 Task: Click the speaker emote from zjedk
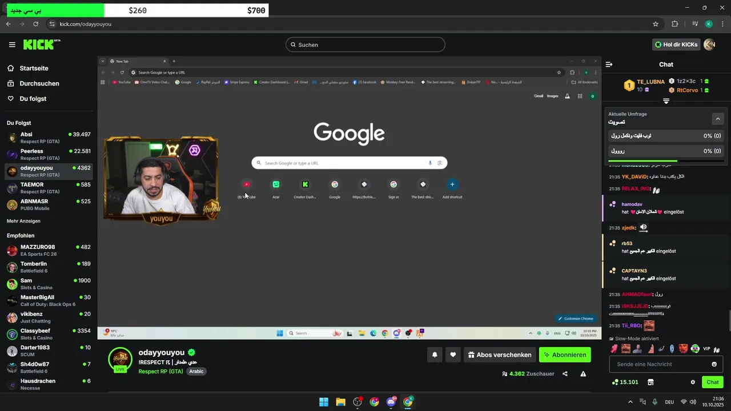(x=644, y=227)
